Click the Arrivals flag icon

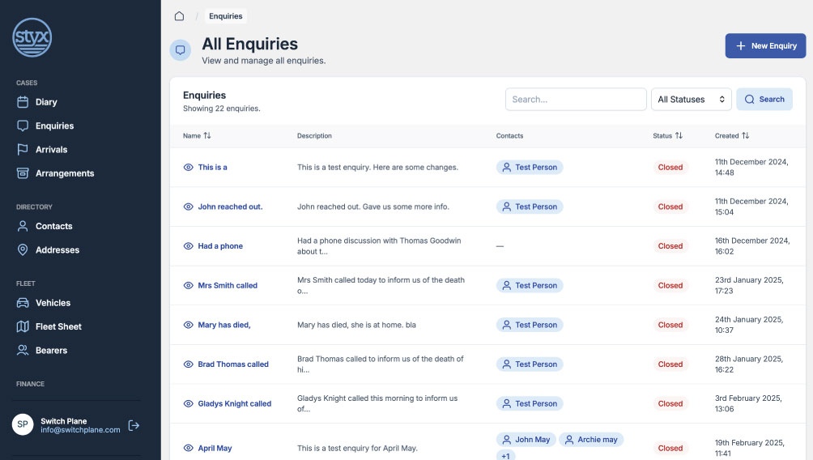pos(23,150)
